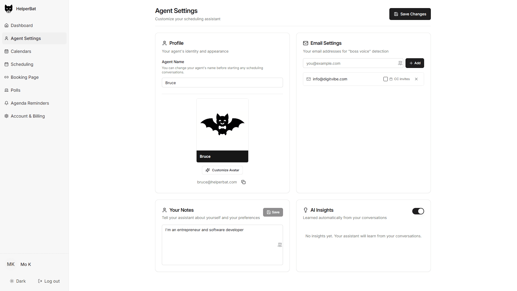Copy bruce@helperbat.com using the copy icon
This screenshot has width=517, height=291.
tap(243, 182)
